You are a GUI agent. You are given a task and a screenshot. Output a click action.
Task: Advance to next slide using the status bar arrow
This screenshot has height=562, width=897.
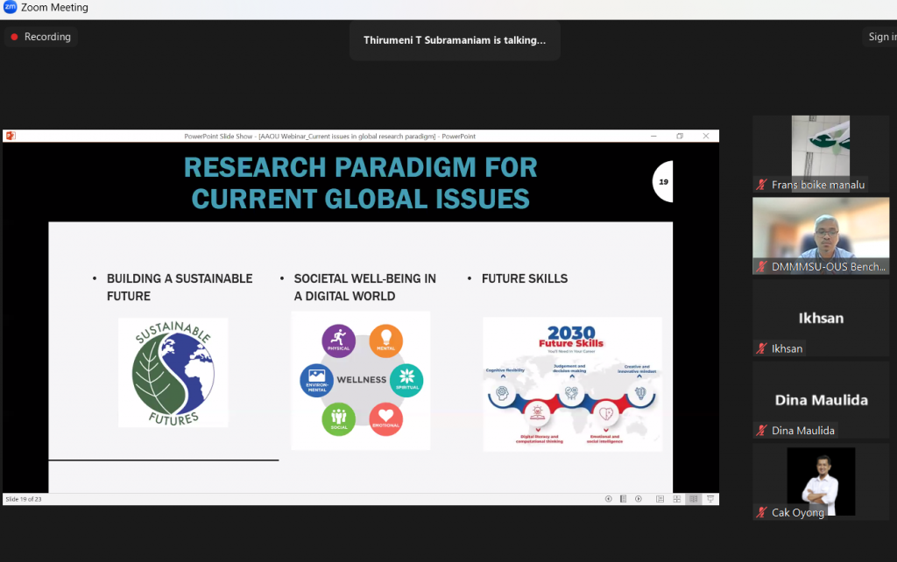pyautogui.click(x=639, y=499)
